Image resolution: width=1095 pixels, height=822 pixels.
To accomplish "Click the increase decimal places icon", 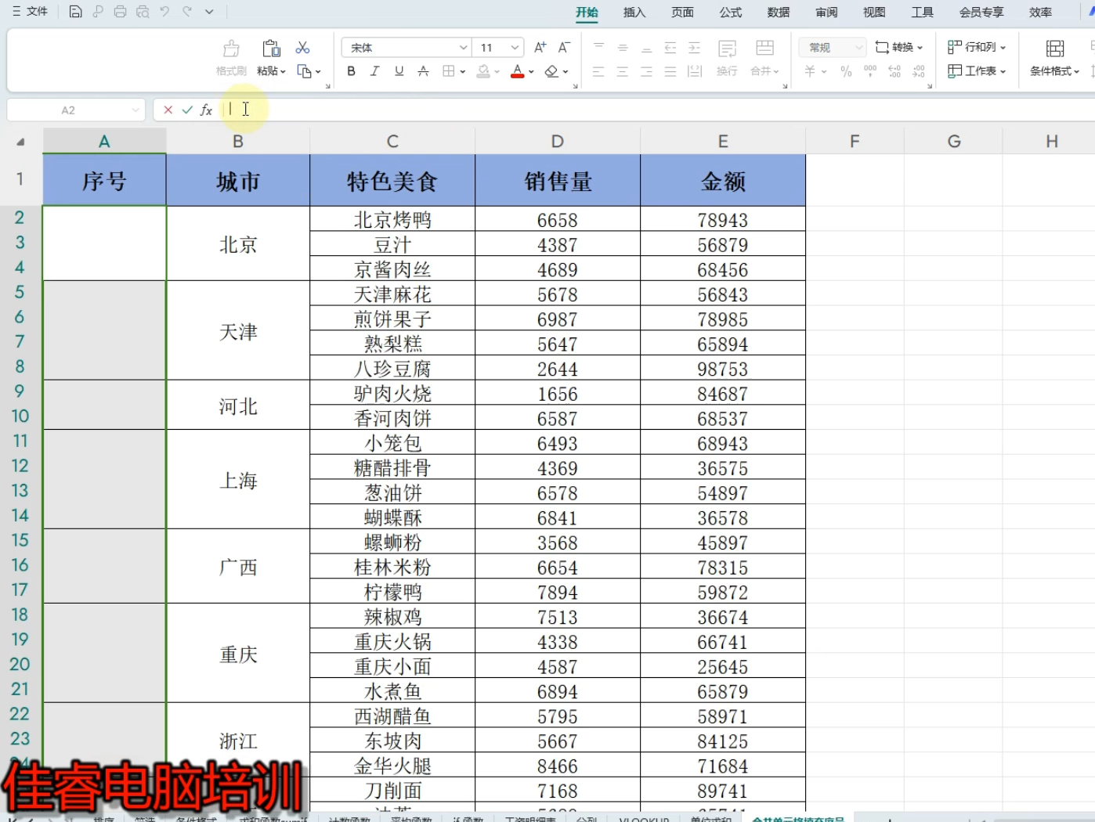I will pyautogui.click(x=894, y=71).
